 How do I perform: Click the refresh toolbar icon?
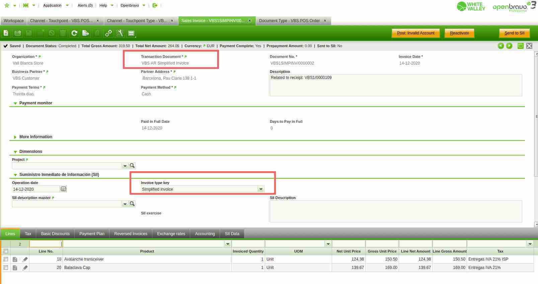pos(74,33)
